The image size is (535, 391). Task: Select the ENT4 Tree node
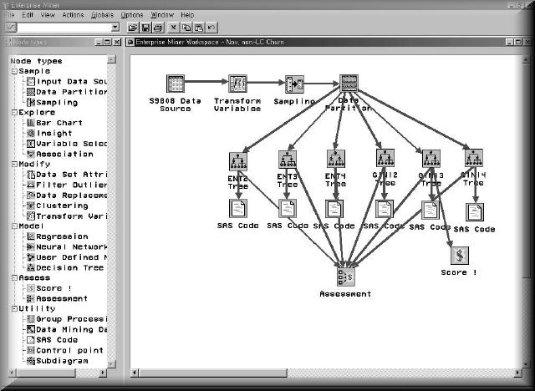[336, 159]
